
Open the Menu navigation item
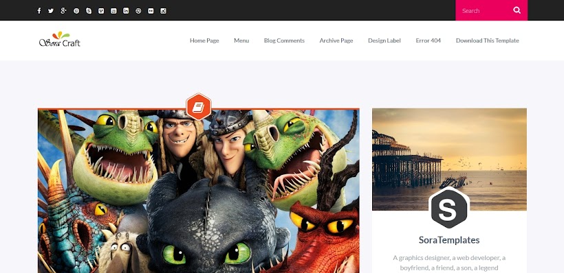[x=241, y=40]
